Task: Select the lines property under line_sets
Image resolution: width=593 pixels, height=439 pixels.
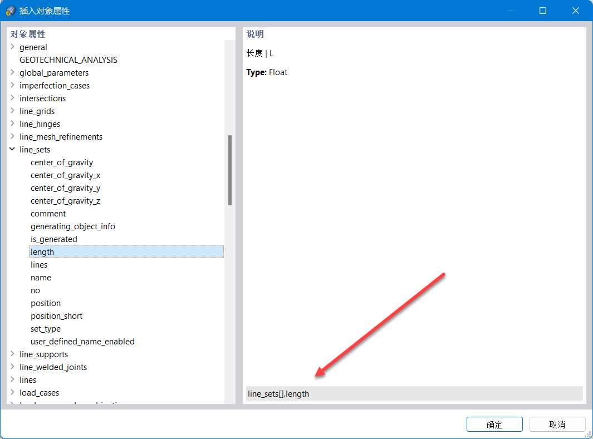Action: [39, 265]
